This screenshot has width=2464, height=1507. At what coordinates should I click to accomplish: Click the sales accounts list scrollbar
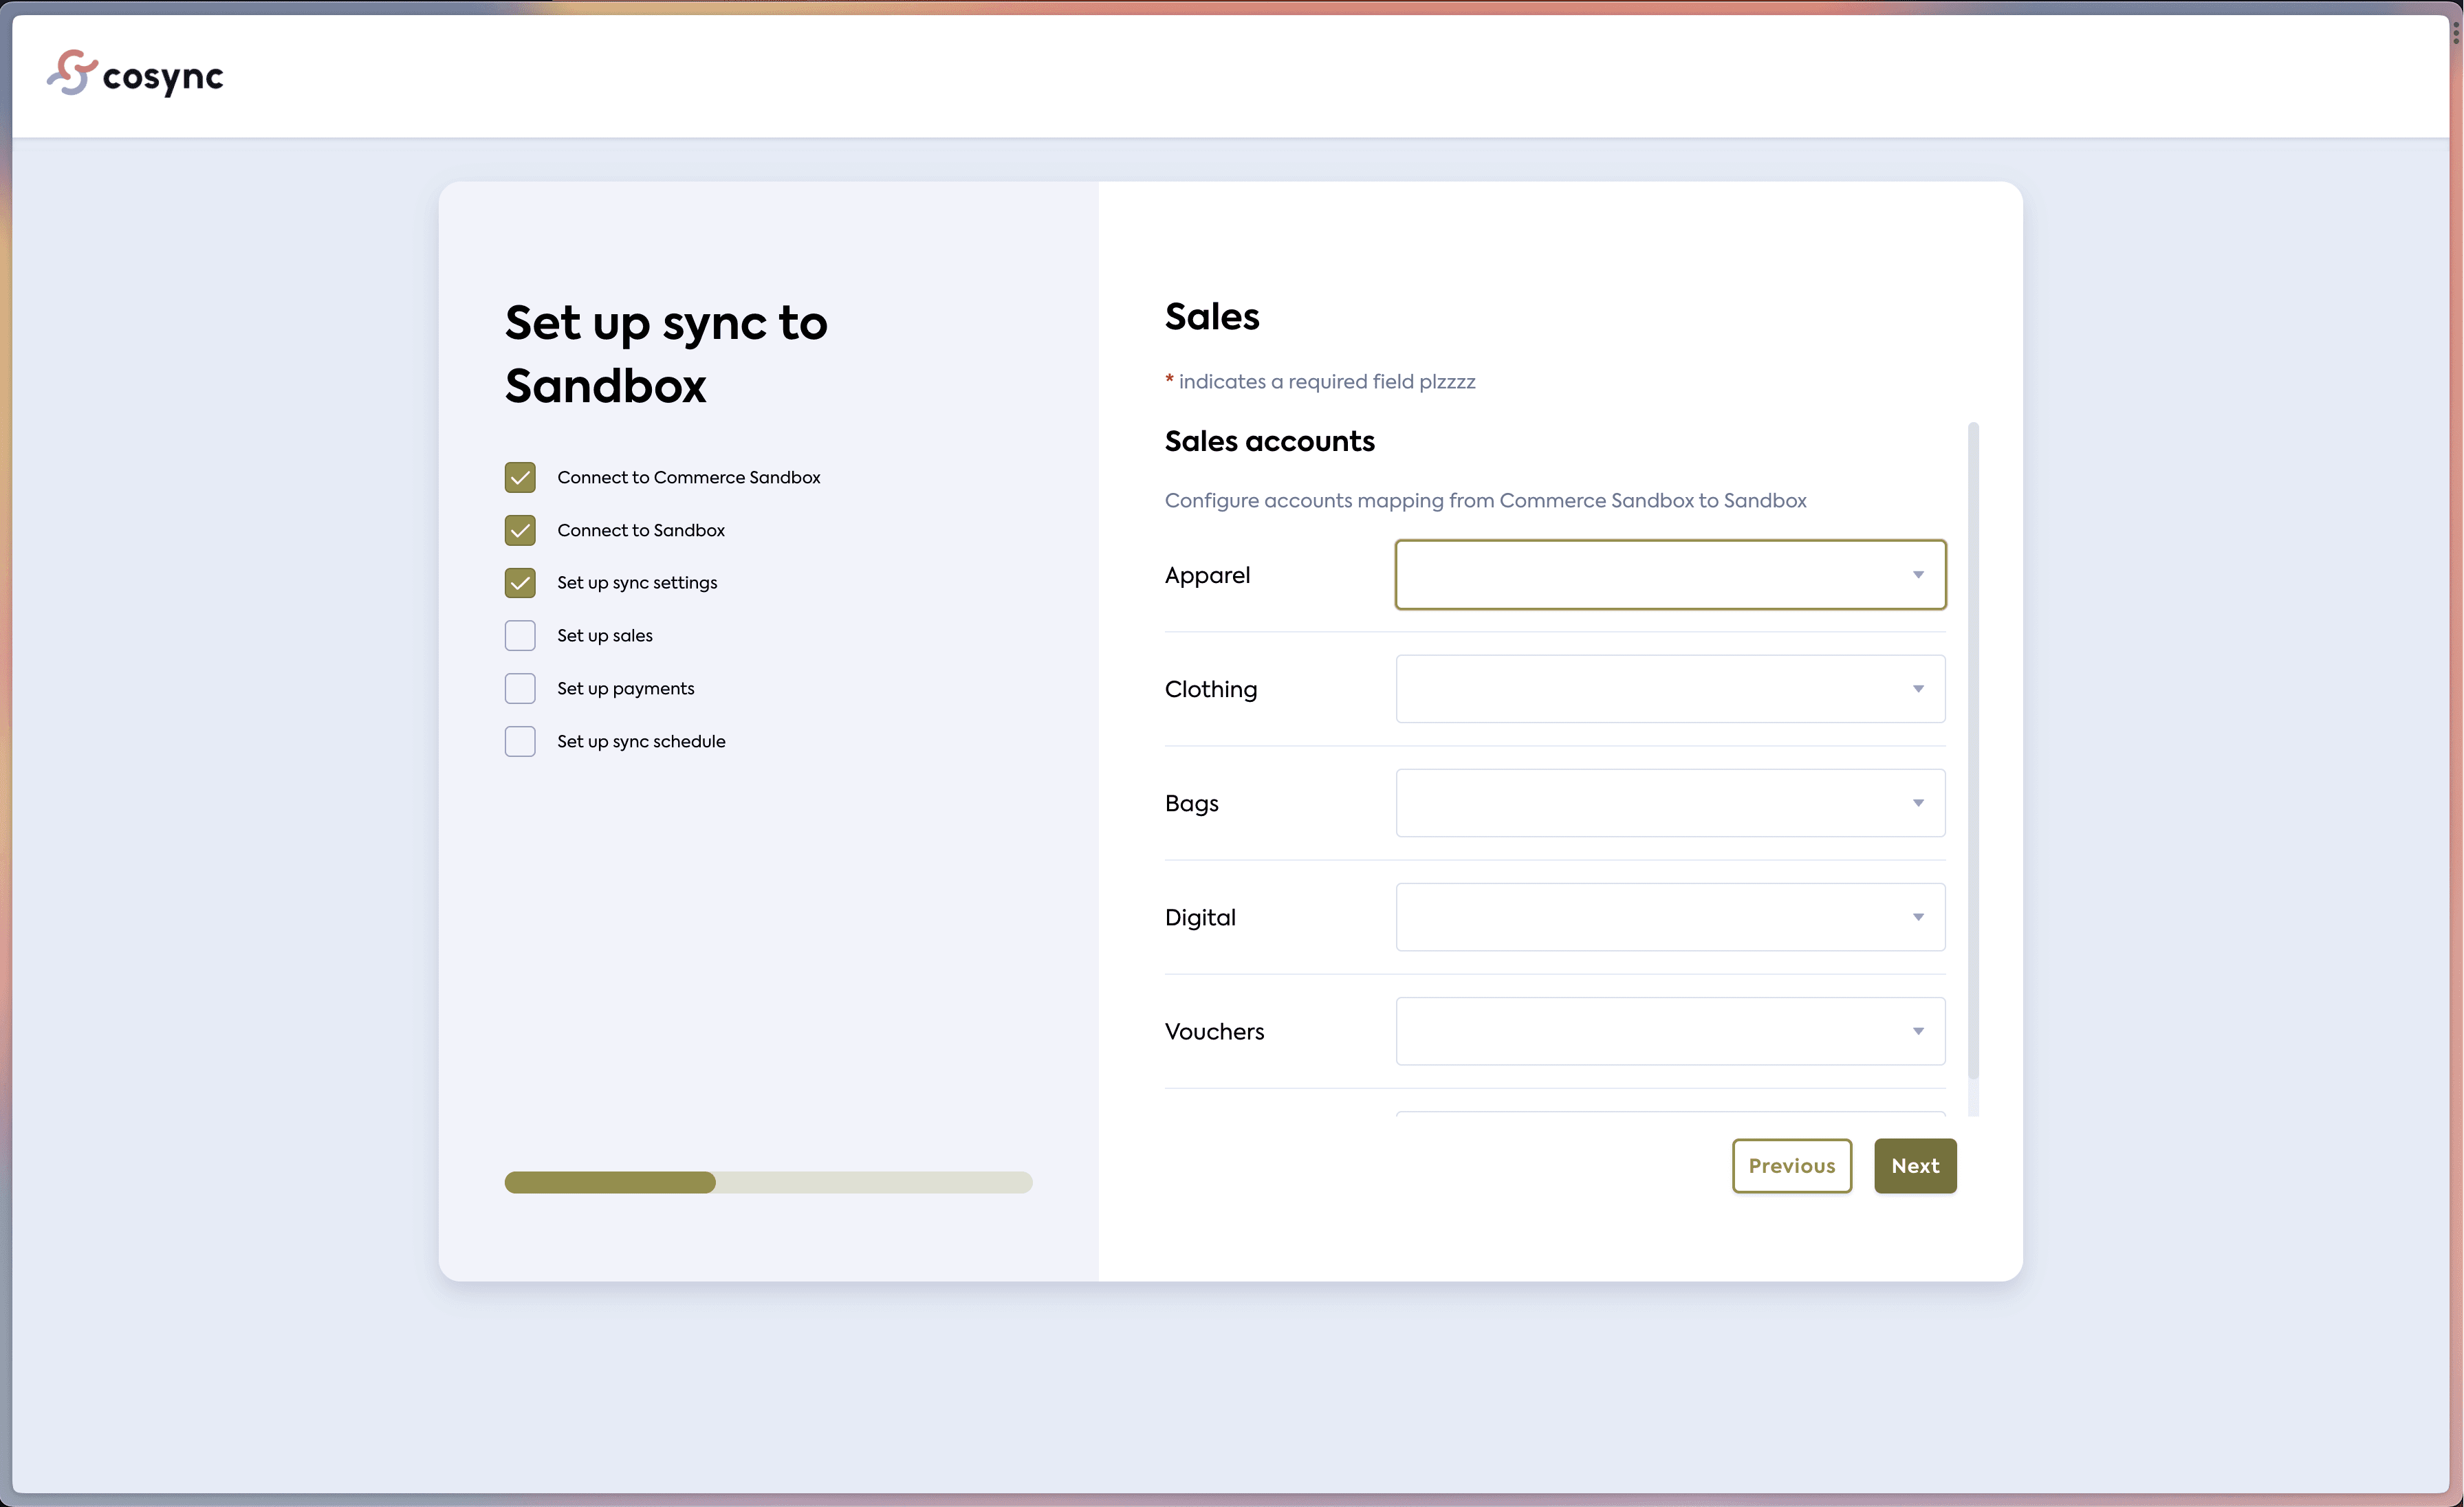[1973, 750]
